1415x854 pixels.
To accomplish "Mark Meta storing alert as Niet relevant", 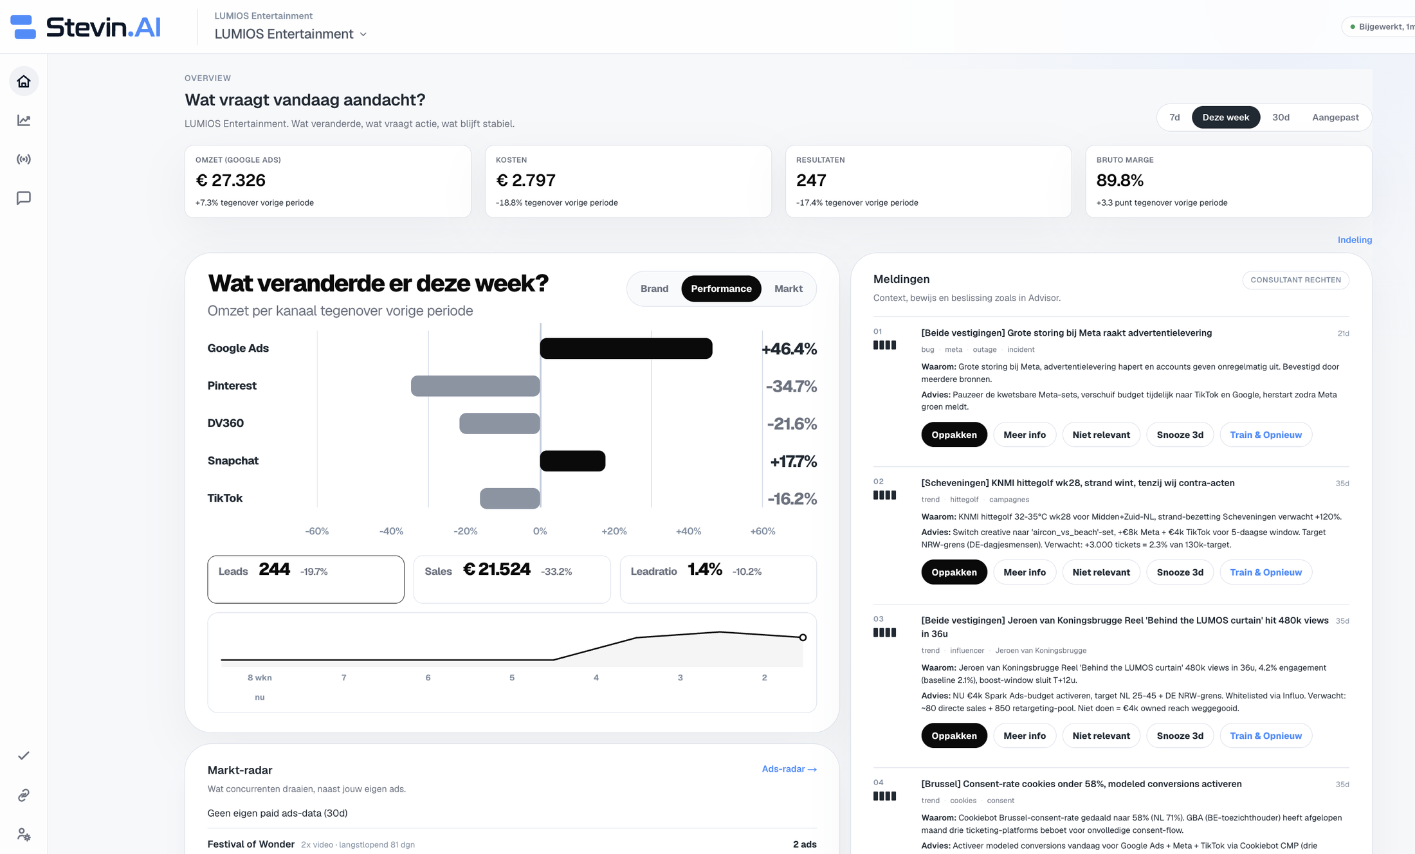I will [1101, 435].
